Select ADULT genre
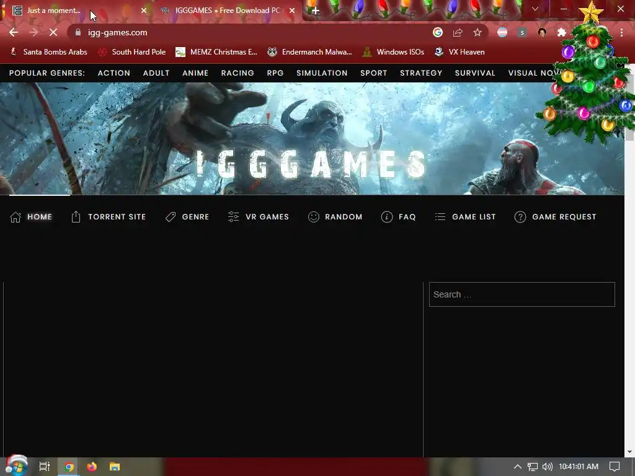 click(156, 73)
